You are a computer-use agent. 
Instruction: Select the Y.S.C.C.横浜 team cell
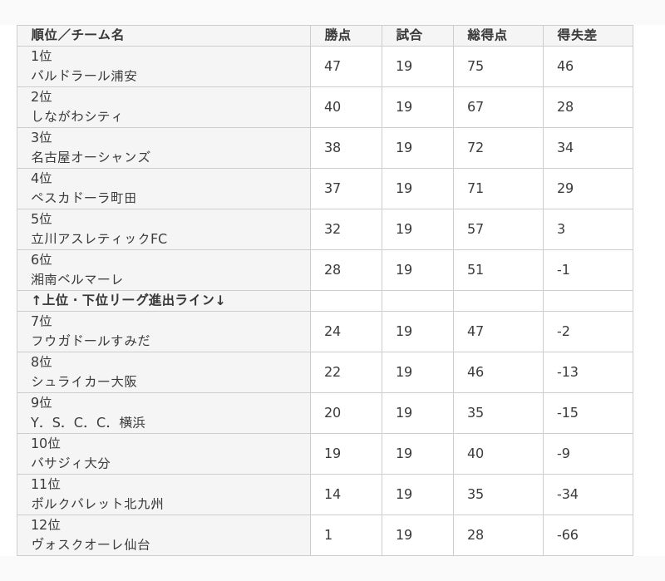click(x=164, y=413)
